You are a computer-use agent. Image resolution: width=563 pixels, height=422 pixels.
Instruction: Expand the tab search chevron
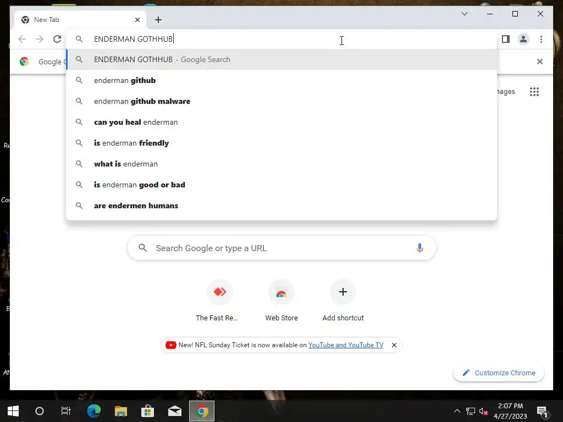[464, 14]
